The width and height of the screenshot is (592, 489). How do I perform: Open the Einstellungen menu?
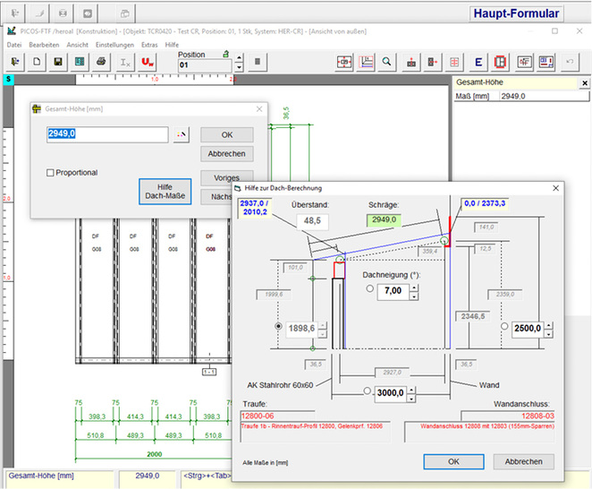tap(114, 44)
